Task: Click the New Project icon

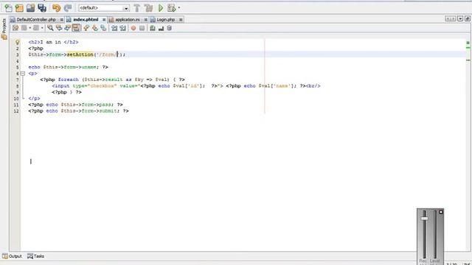Action: coord(19,8)
